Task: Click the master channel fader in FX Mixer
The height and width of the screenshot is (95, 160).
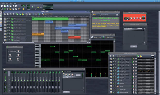Action: (5, 87)
